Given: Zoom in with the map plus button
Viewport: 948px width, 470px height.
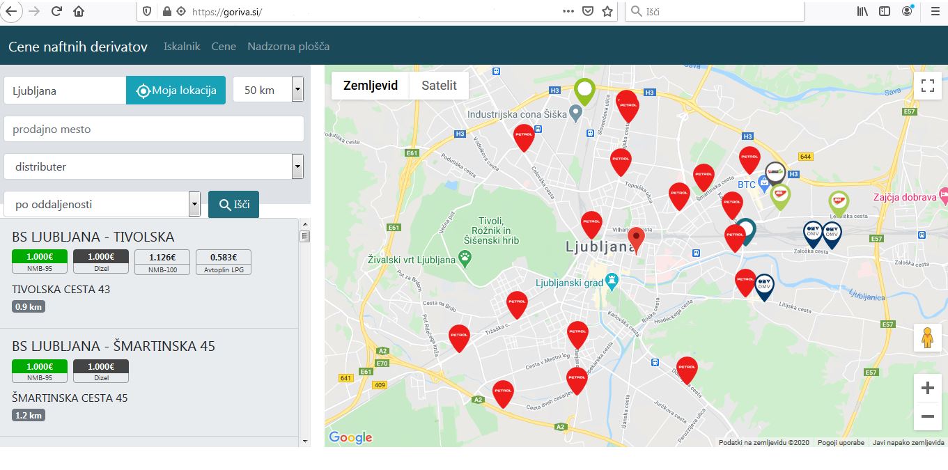Looking at the screenshot, I should (927, 388).
